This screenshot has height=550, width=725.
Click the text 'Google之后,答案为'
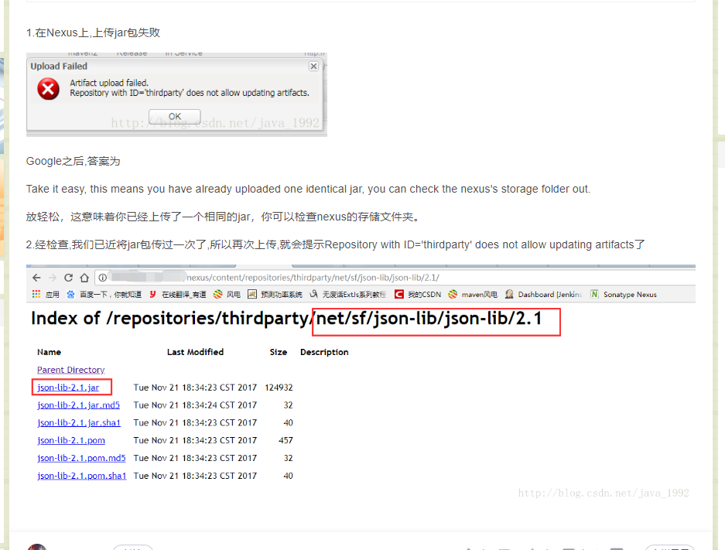pyautogui.click(x=73, y=162)
